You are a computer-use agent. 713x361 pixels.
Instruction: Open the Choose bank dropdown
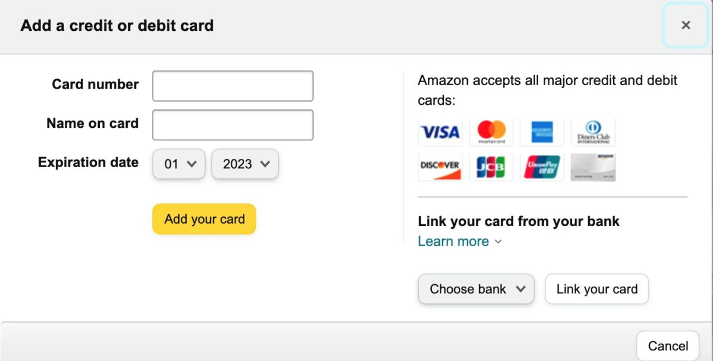click(477, 289)
